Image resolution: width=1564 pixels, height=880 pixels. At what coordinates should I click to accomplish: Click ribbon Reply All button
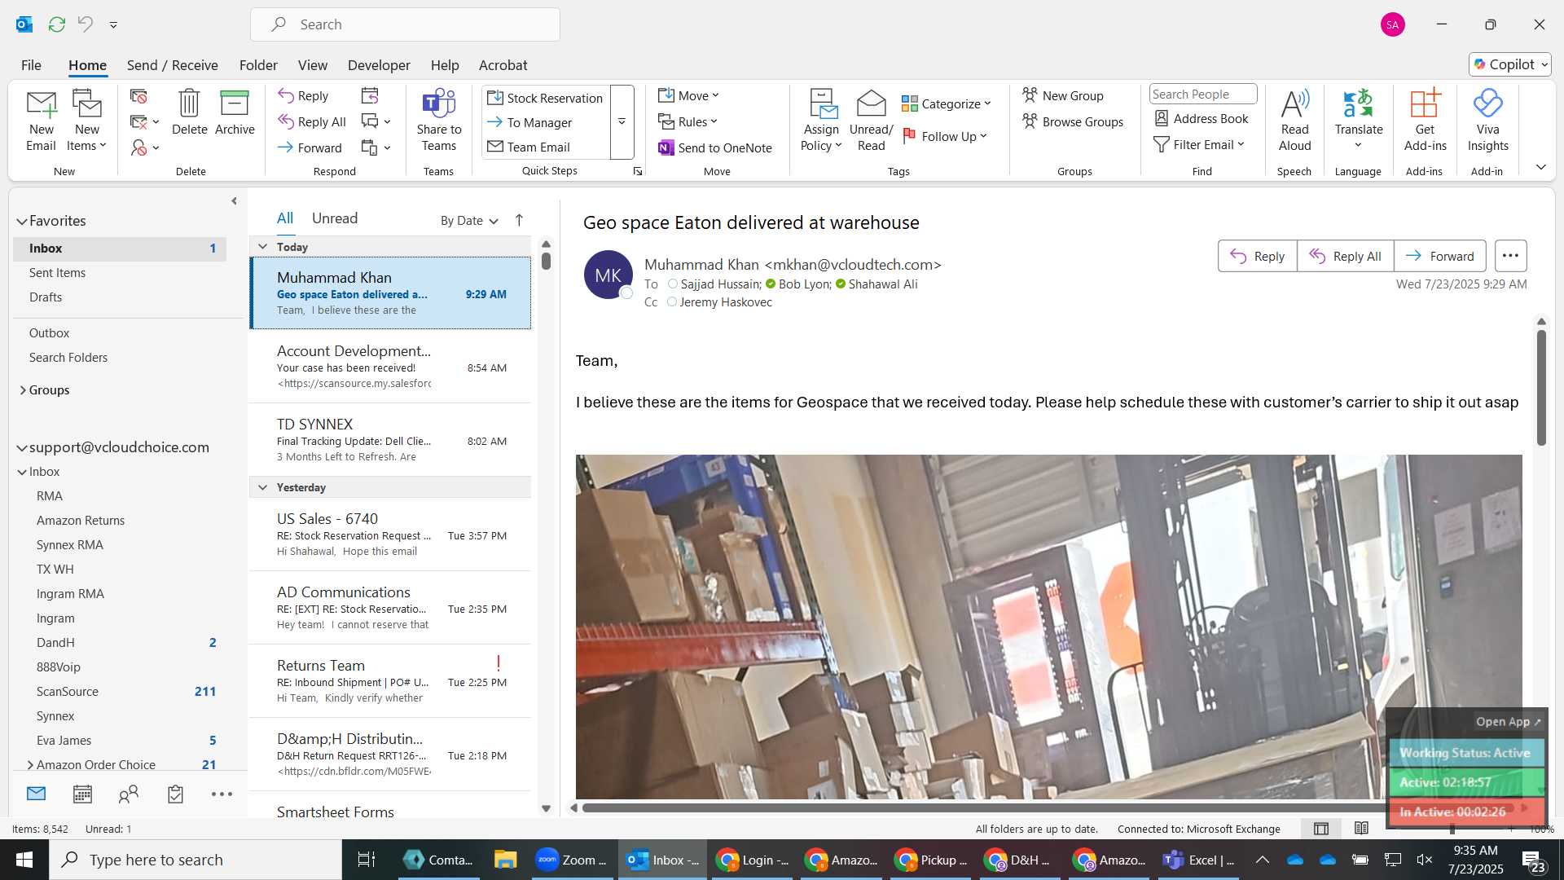point(312,121)
